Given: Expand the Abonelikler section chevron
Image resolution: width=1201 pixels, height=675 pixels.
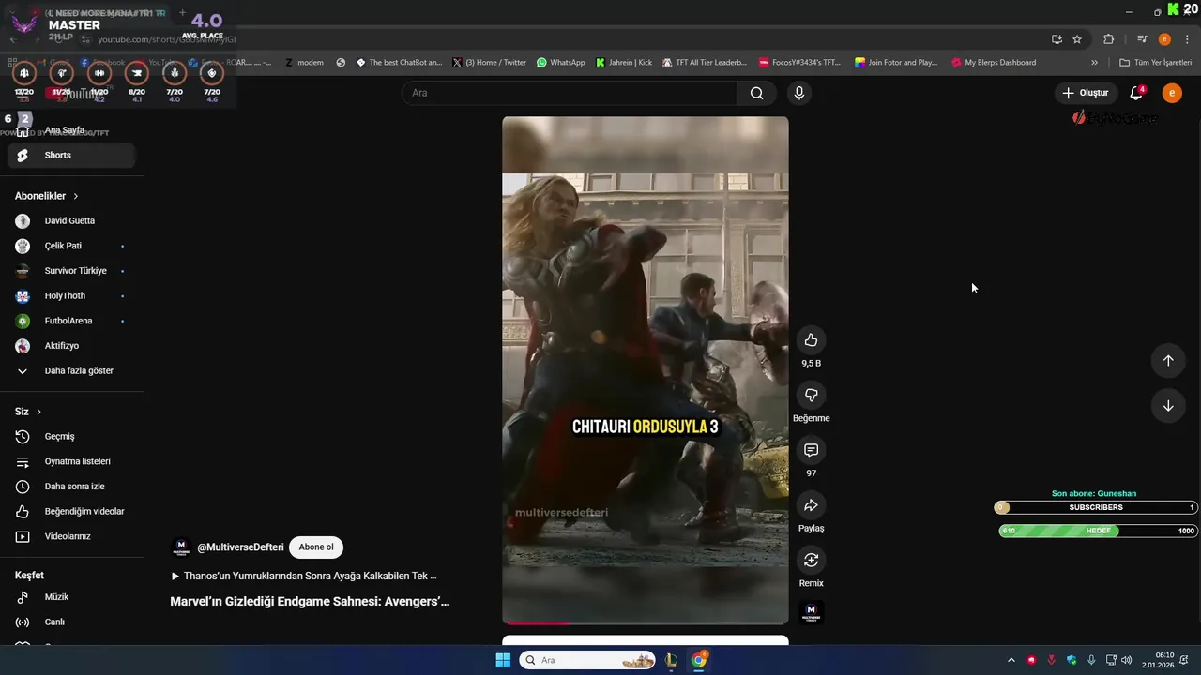Looking at the screenshot, I should 75,196.
